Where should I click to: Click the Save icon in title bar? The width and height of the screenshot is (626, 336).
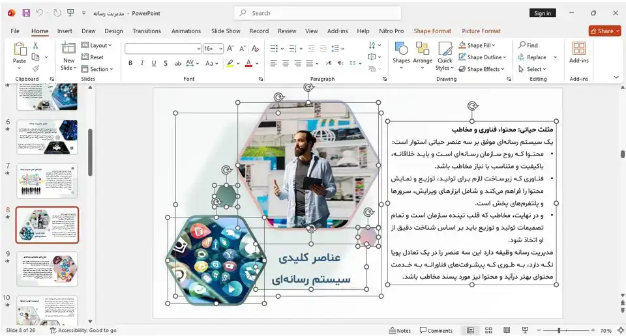point(26,13)
